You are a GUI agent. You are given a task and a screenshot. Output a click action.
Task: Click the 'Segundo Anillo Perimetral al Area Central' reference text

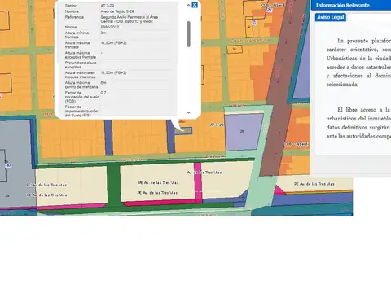(130, 19)
